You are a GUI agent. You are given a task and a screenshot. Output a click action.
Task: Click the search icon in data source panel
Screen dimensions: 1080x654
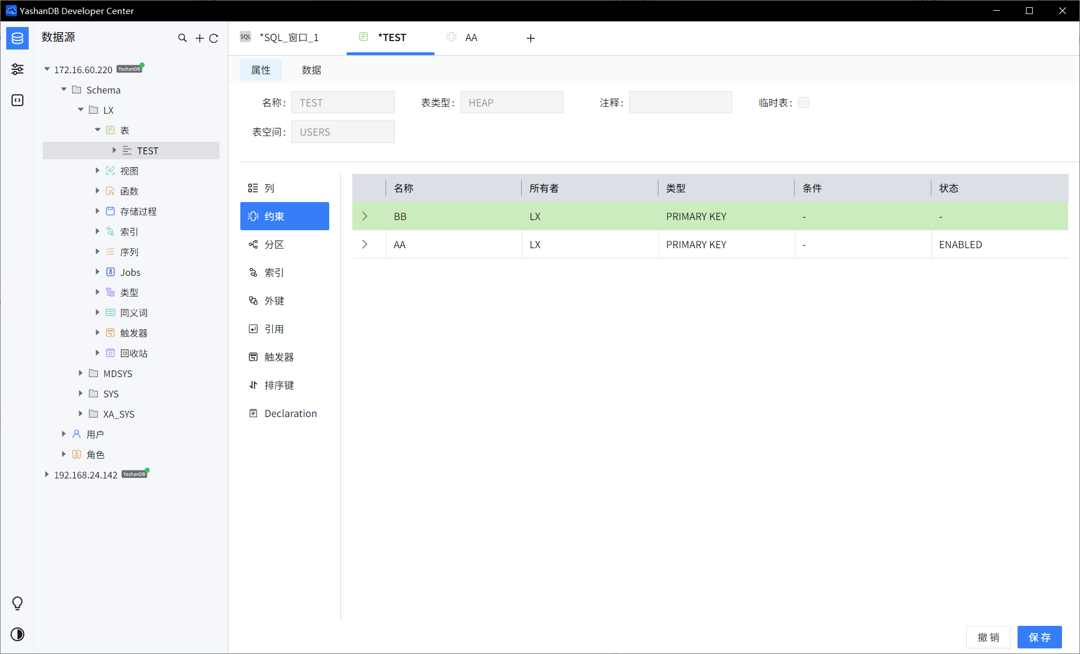click(x=182, y=38)
